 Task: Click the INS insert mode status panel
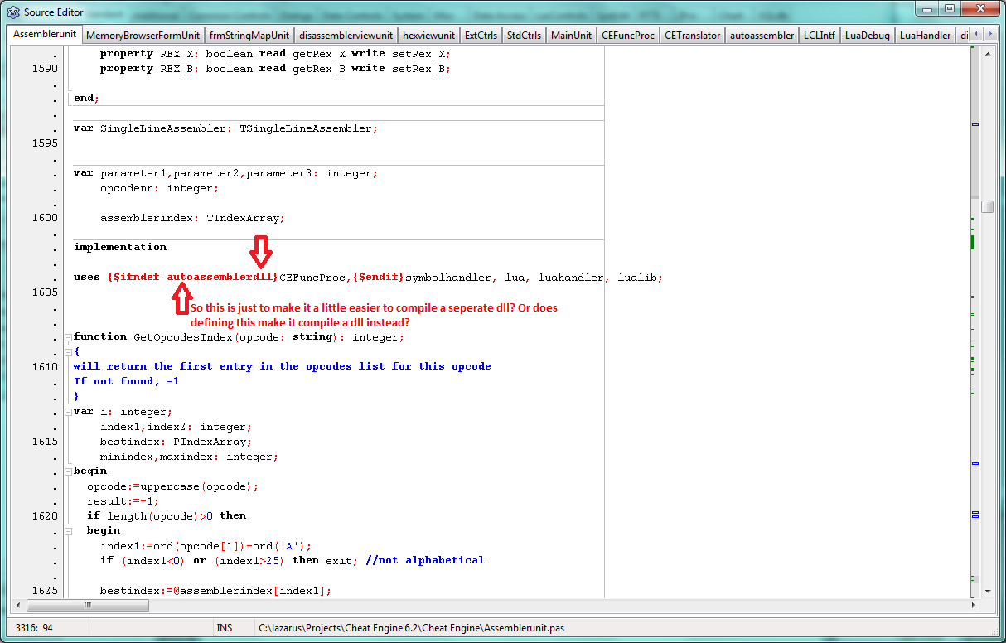[x=225, y=628]
